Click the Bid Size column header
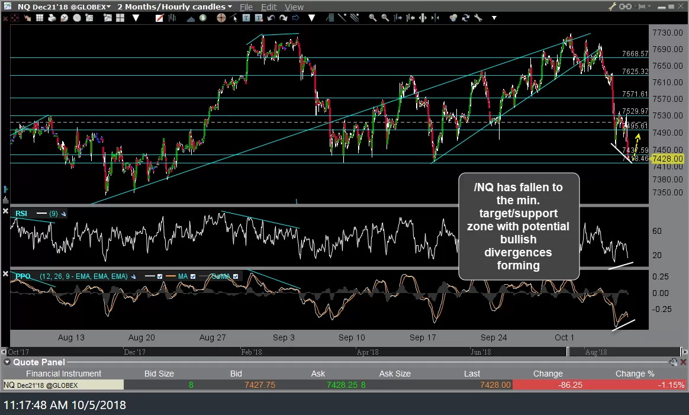The width and height of the screenshot is (689, 415). click(x=159, y=374)
